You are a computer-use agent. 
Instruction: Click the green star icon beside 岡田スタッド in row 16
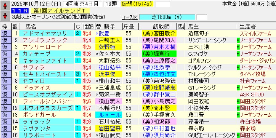238,135
